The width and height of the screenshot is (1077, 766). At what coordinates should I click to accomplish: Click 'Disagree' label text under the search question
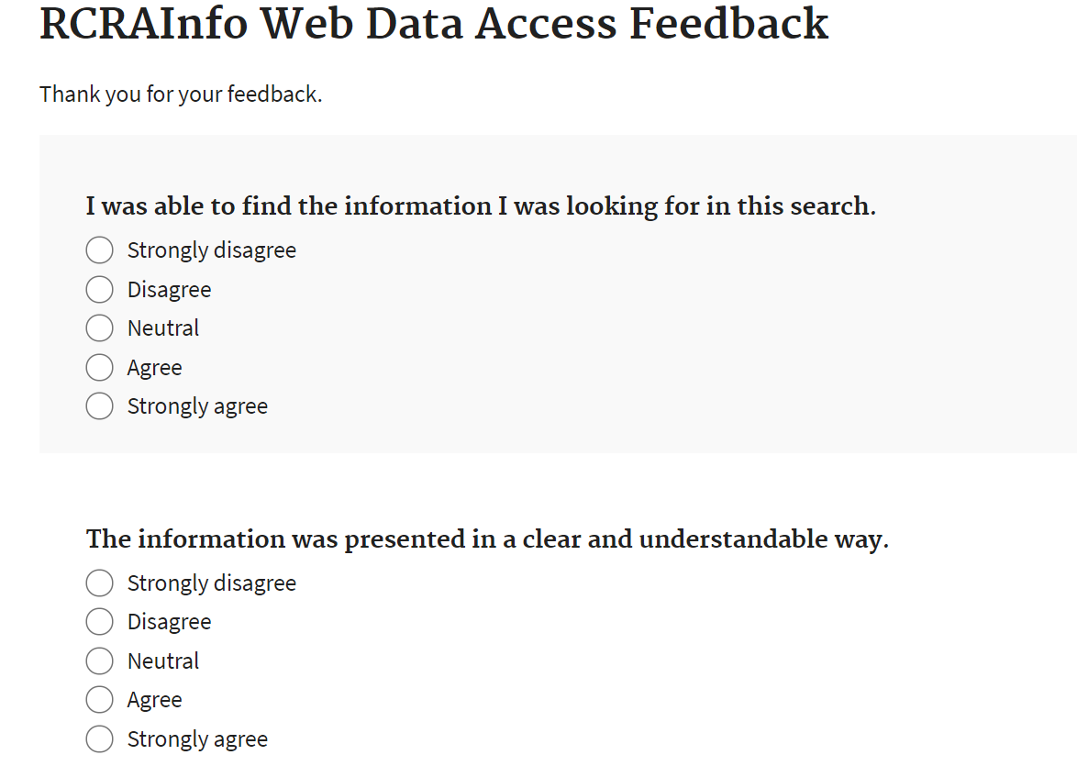coord(169,289)
